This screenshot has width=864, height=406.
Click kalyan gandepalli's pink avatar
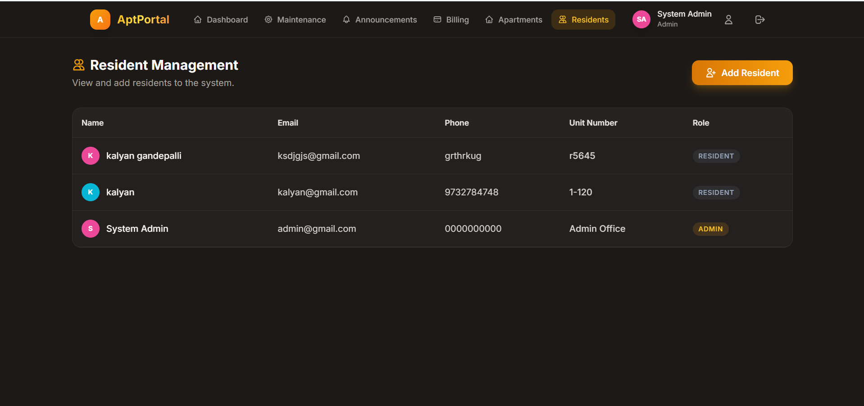coord(91,156)
